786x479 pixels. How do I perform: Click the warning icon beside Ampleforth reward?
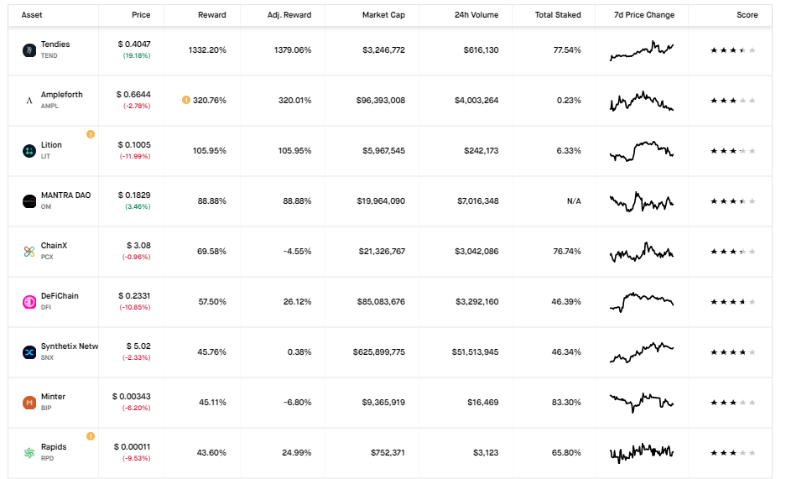[186, 100]
